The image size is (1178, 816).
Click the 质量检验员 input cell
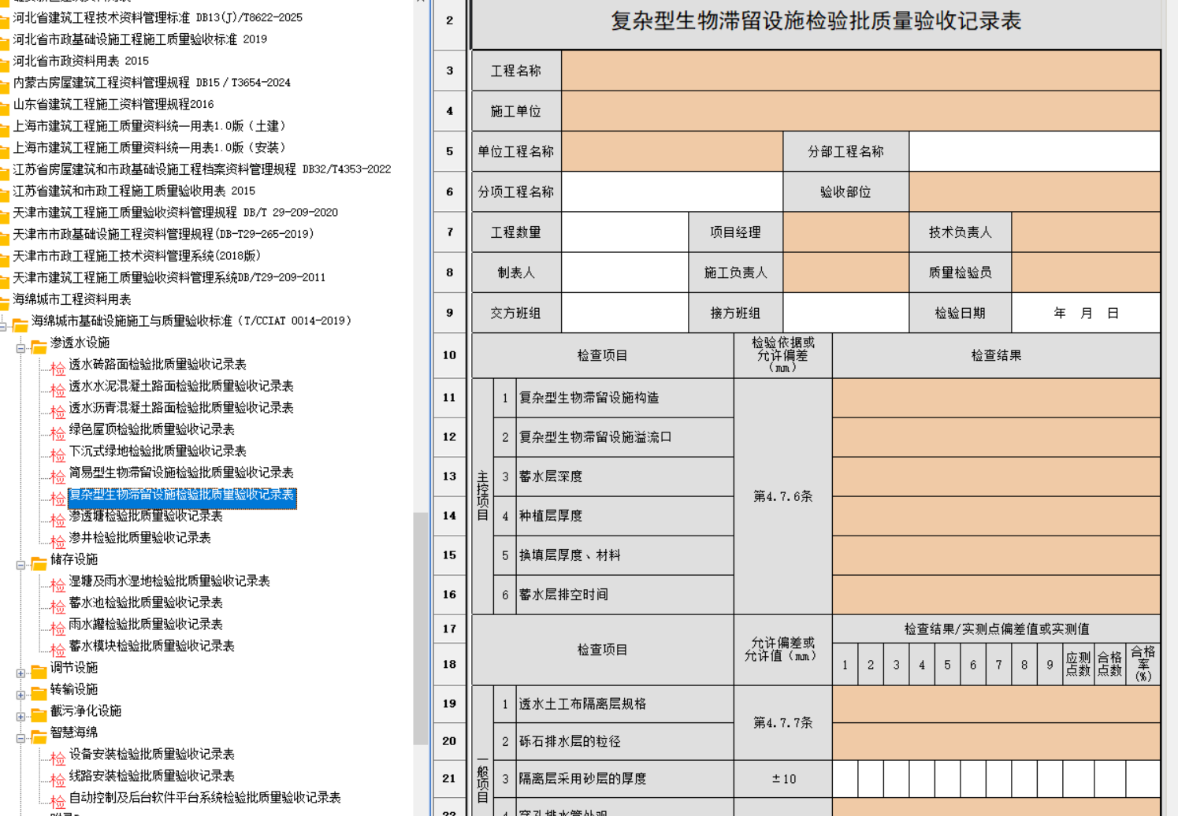tap(1086, 273)
